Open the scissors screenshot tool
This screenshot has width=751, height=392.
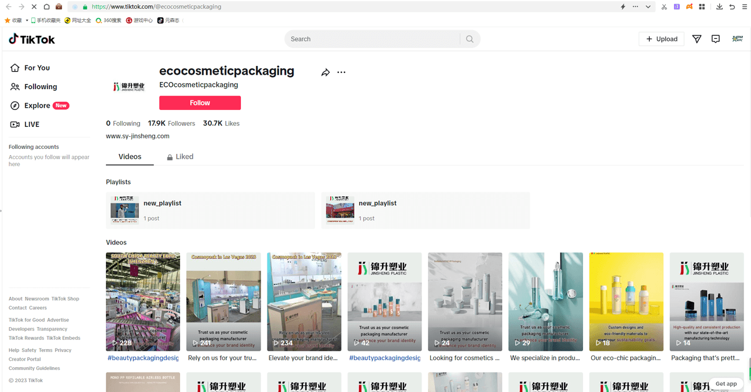664,7
